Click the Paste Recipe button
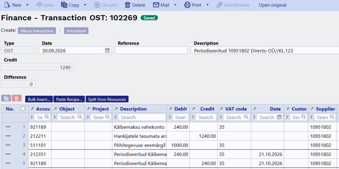 pos(69,100)
